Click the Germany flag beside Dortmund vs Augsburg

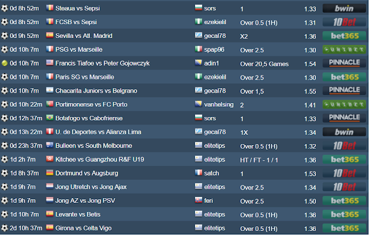click(x=50, y=173)
